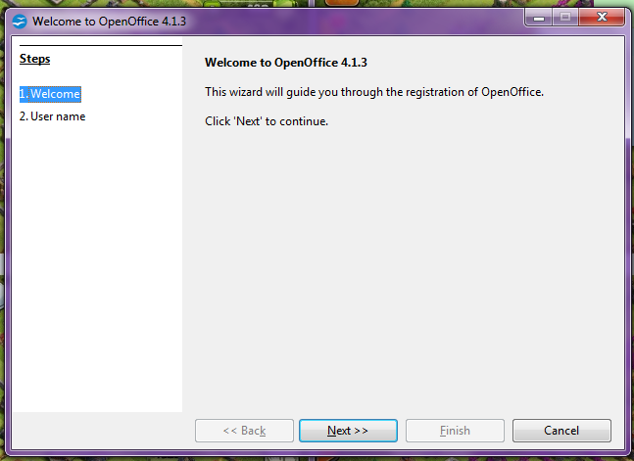Click the empty white area under the steps list

97,266
